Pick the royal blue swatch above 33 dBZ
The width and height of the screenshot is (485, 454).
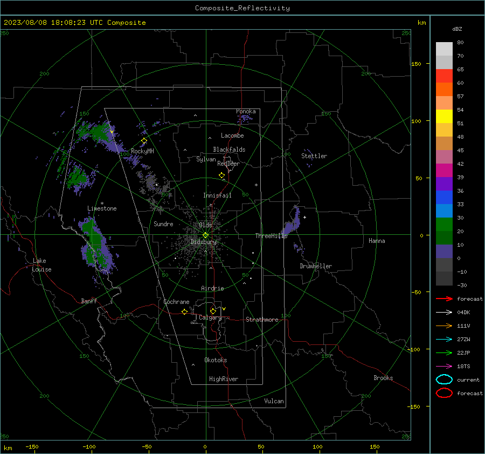(444, 197)
